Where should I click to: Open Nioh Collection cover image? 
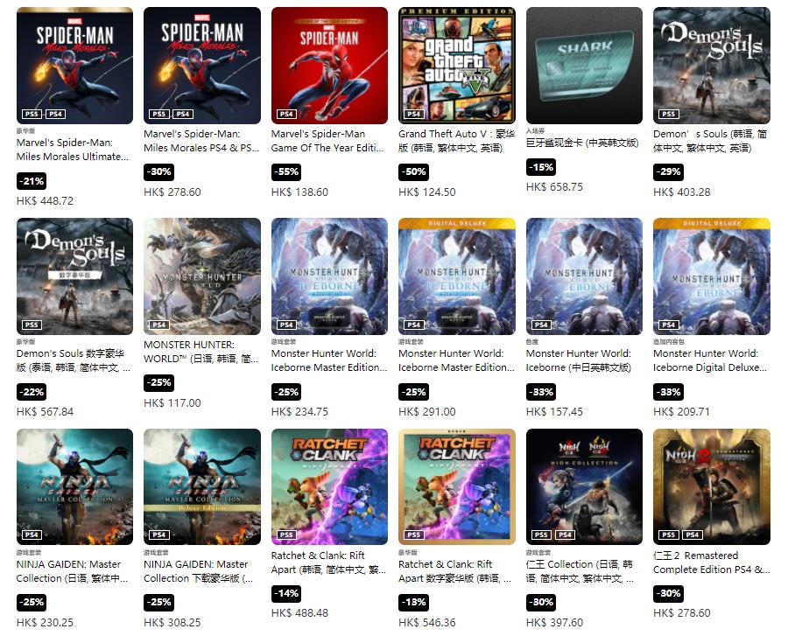(x=584, y=486)
